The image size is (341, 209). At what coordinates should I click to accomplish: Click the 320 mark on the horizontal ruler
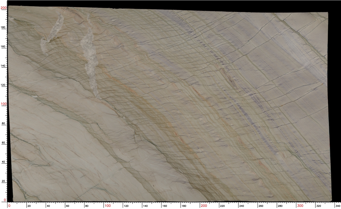[x=318, y=206]
